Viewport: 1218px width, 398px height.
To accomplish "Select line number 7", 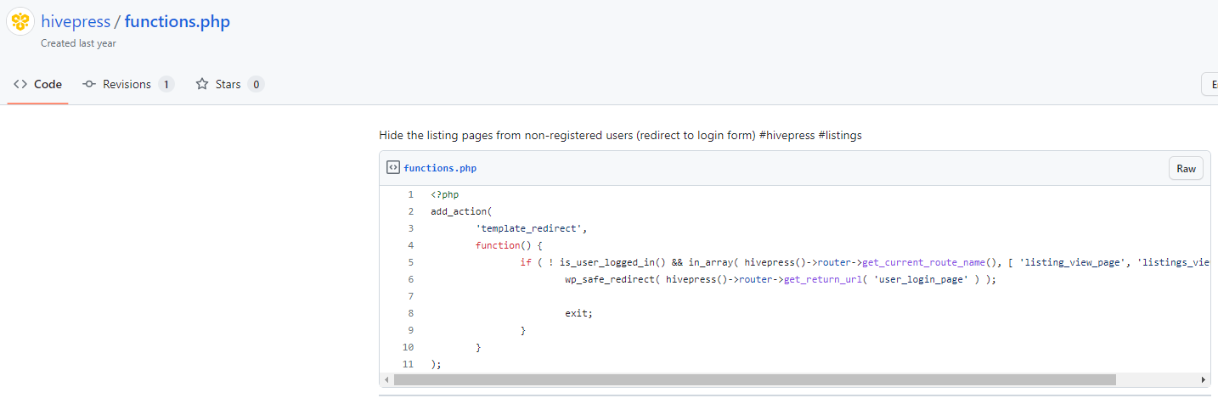I will (410, 296).
